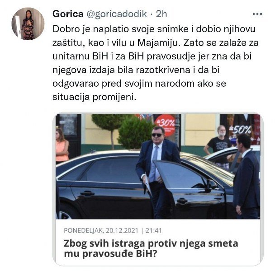Click the bearded man in black t-shirt

219,147
